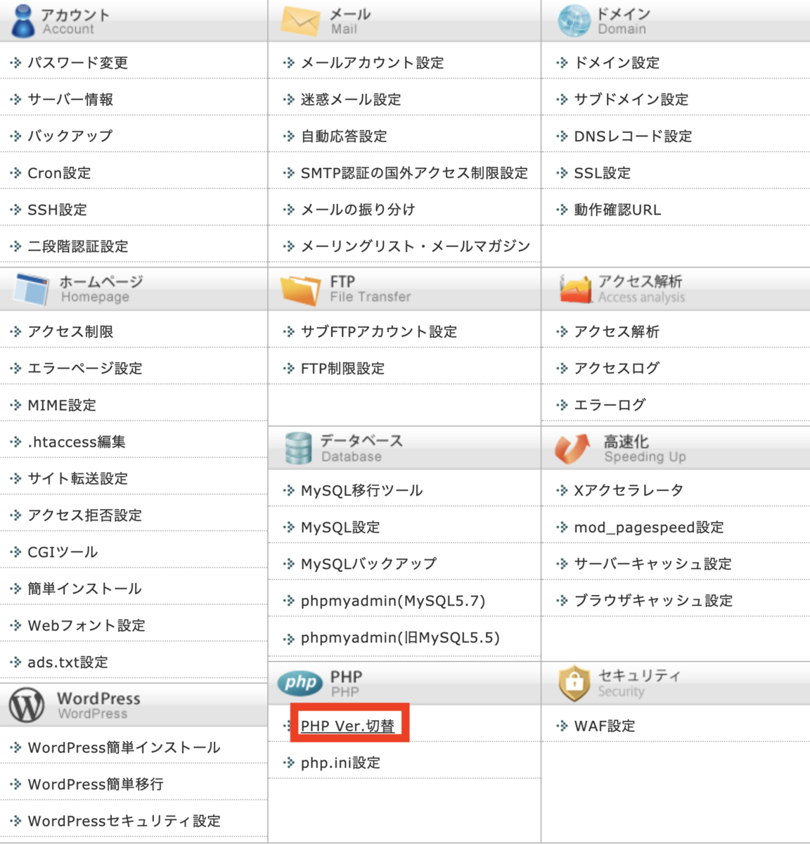This screenshot has height=844, width=810.
Task: Open ブラウザキャッシュ設定 link
Action: point(653,601)
